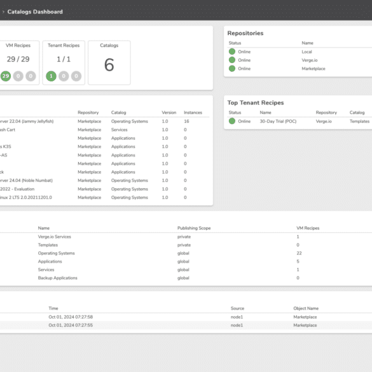Click the status dot for Marketplace repository row
This screenshot has height=372, width=372.
tap(232, 69)
